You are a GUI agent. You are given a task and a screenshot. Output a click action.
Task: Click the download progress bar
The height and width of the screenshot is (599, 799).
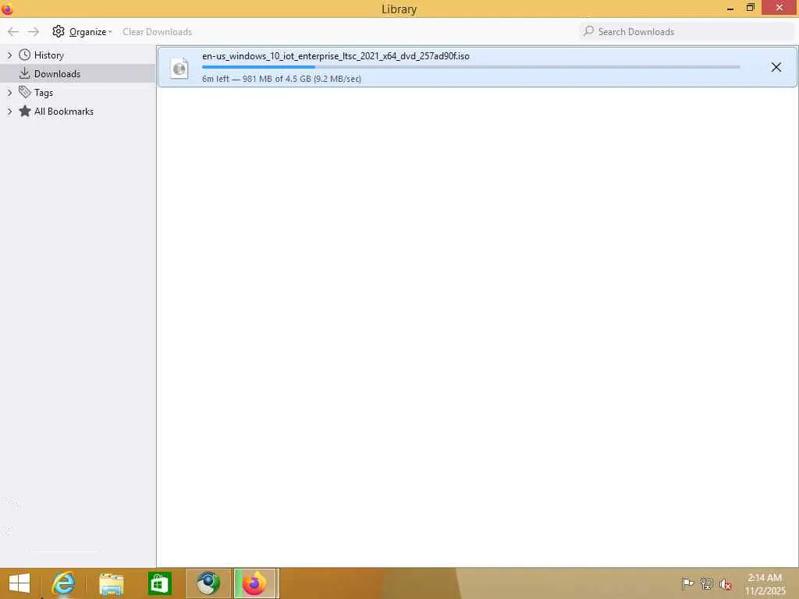point(471,67)
